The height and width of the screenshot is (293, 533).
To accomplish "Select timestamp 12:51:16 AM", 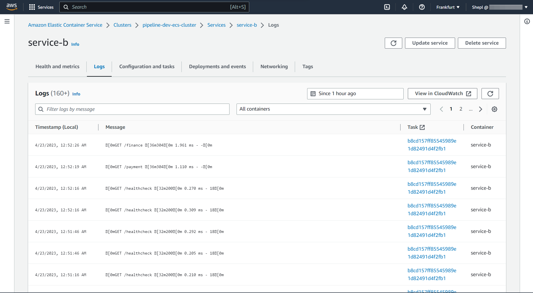I will coord(61,275).
